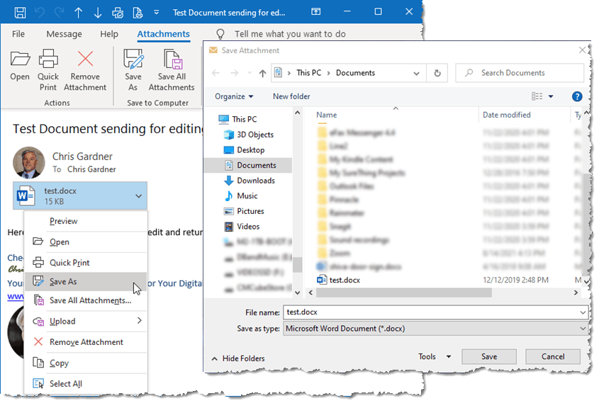This screenshot has width=599, height=403.
Task: Open the help icon in Save Attachment dialog
Action: (577, 96)
